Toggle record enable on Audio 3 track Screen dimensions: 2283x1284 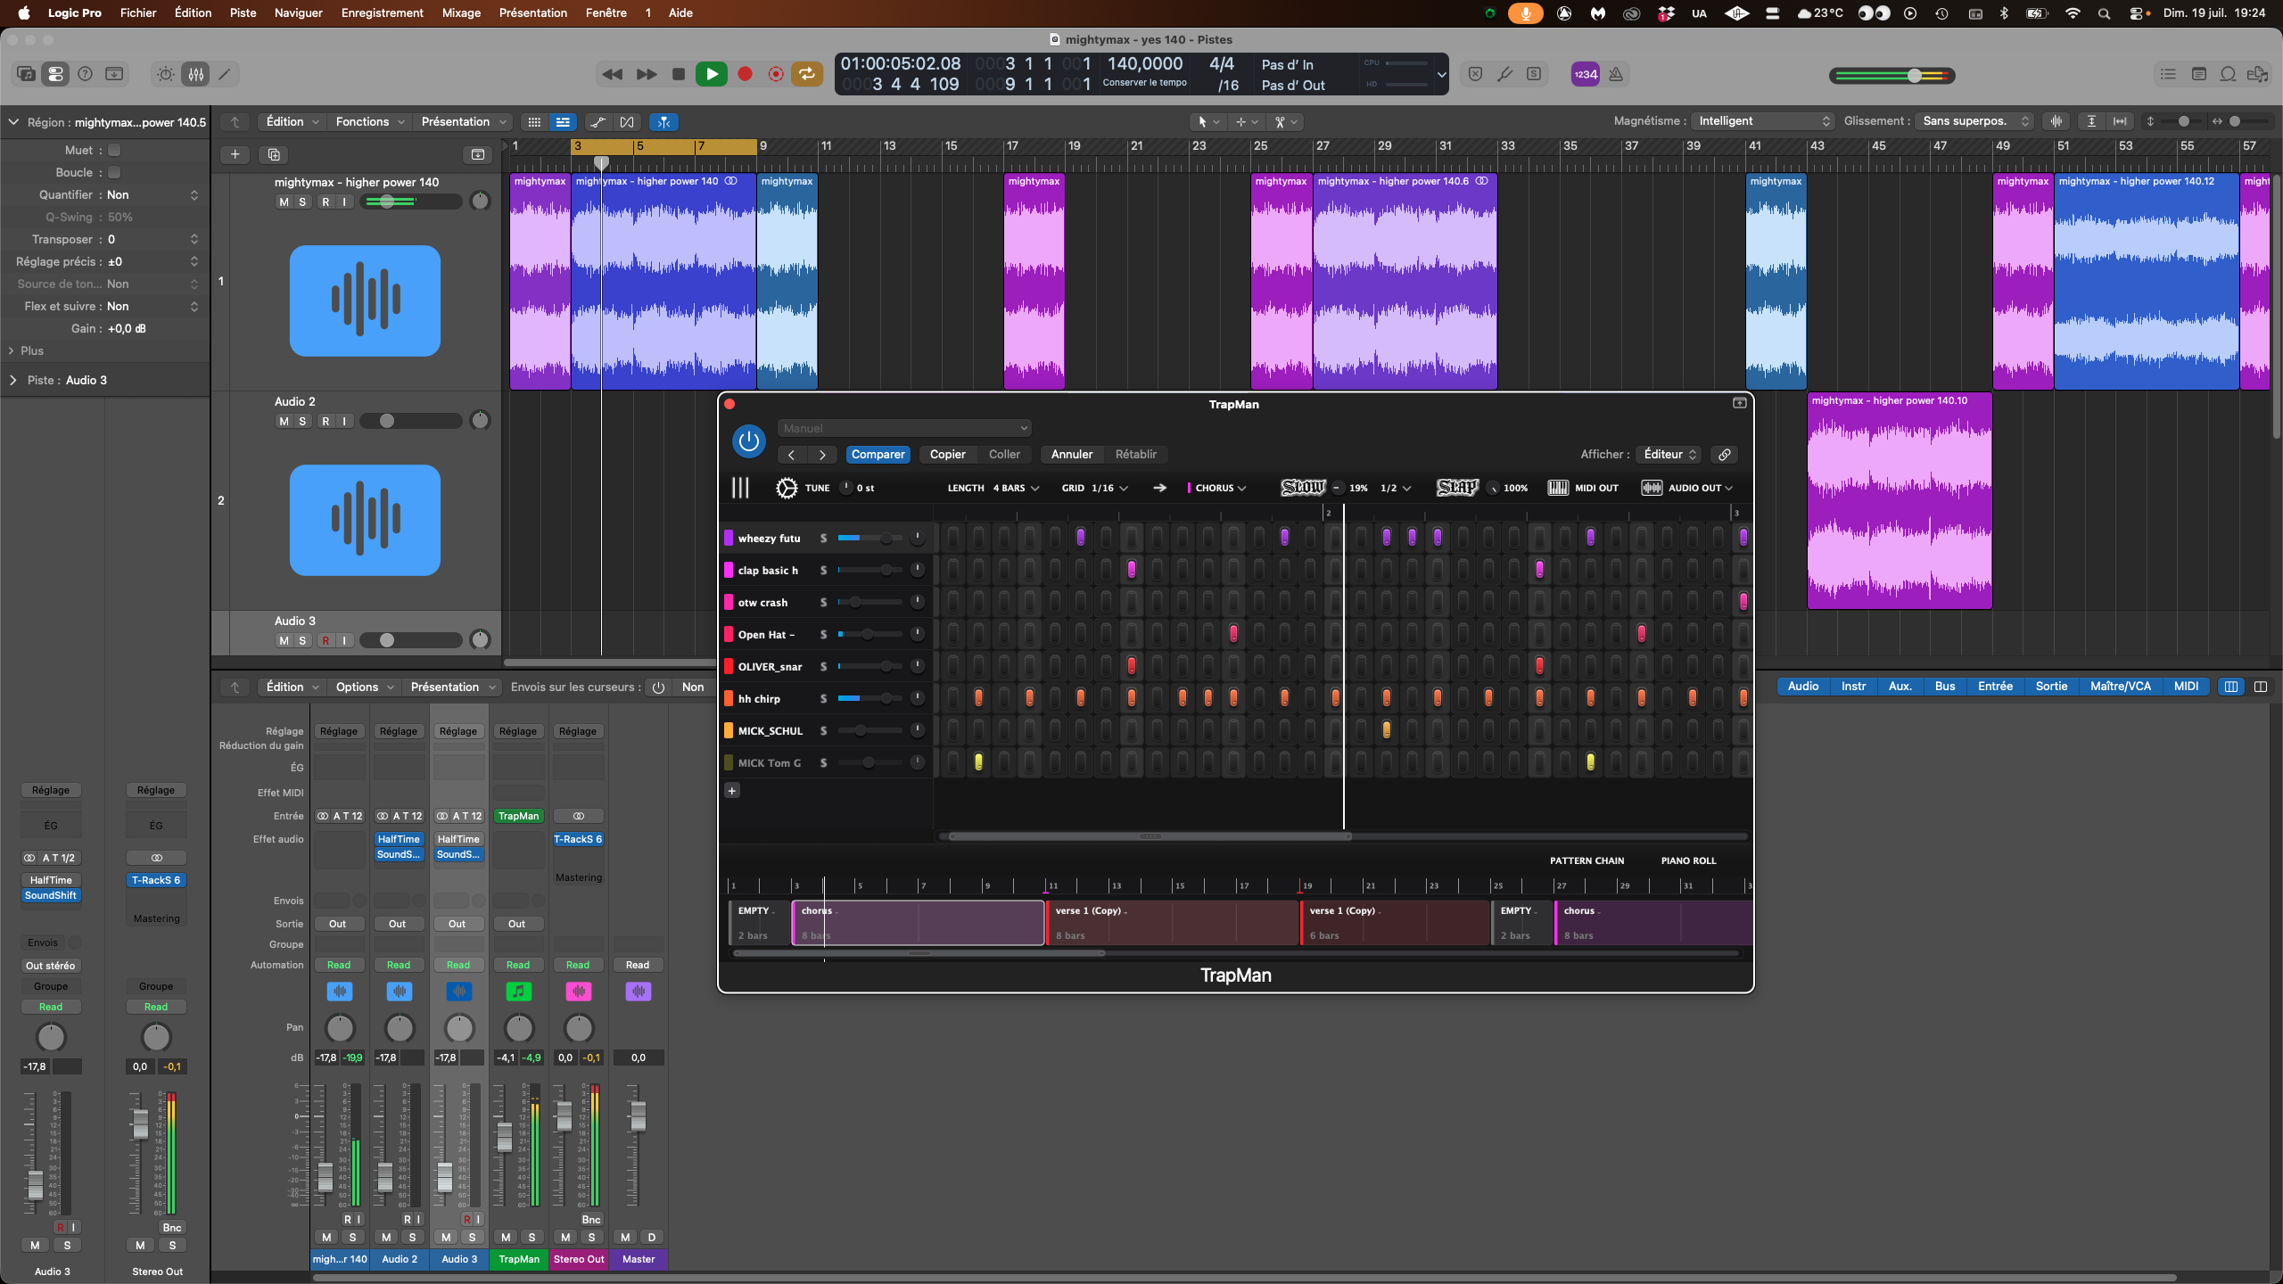click(326, 640)
